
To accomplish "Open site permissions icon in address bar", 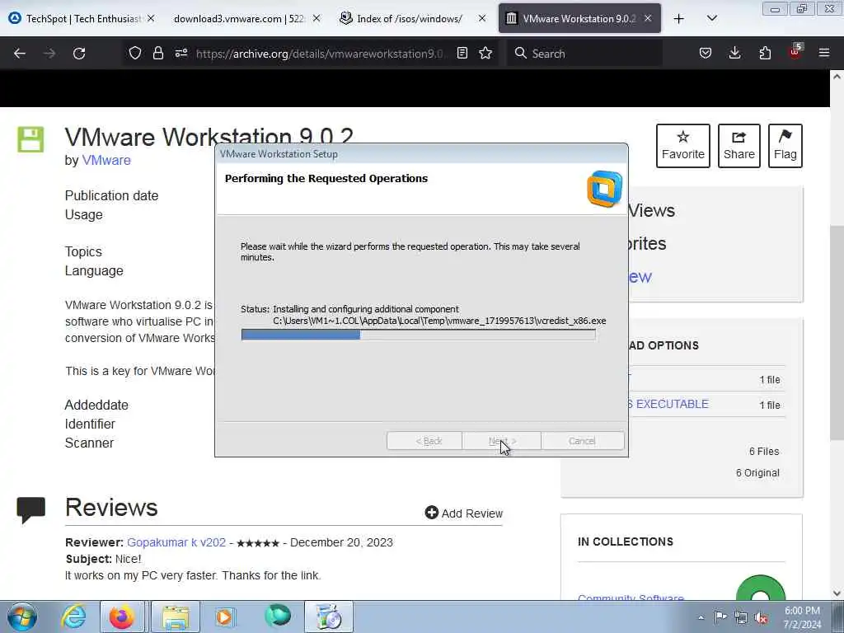I will 181,53.
